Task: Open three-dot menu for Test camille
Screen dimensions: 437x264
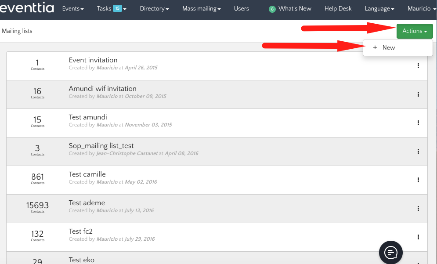Action: tap(418, 180)
